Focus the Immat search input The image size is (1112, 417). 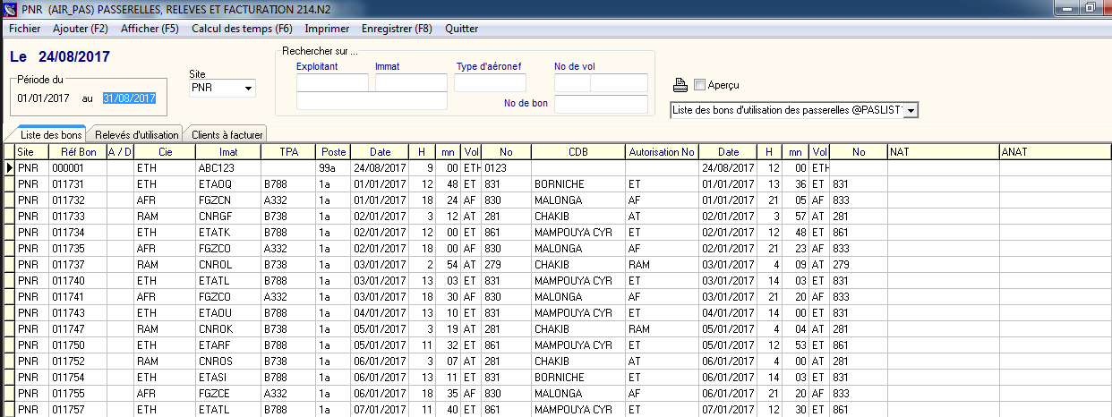[411, 83]
